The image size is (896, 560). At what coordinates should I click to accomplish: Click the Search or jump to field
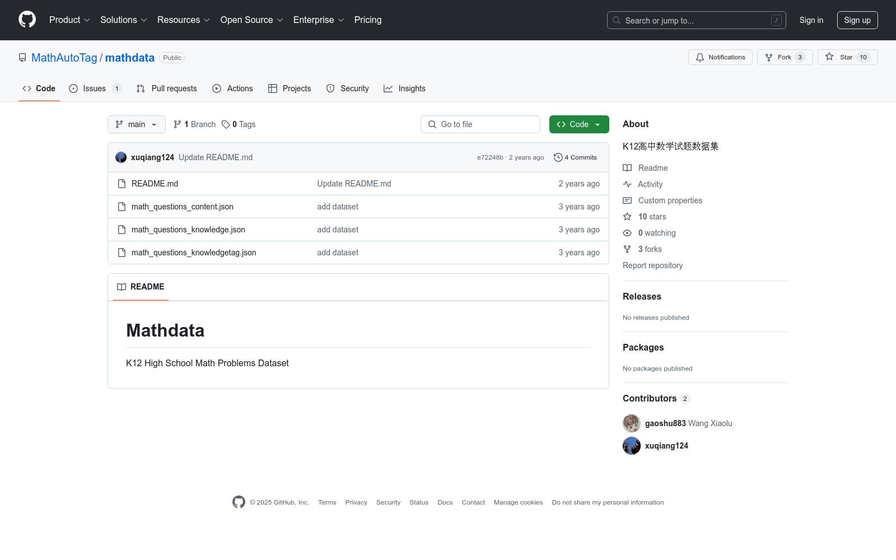tap(697, 20)
